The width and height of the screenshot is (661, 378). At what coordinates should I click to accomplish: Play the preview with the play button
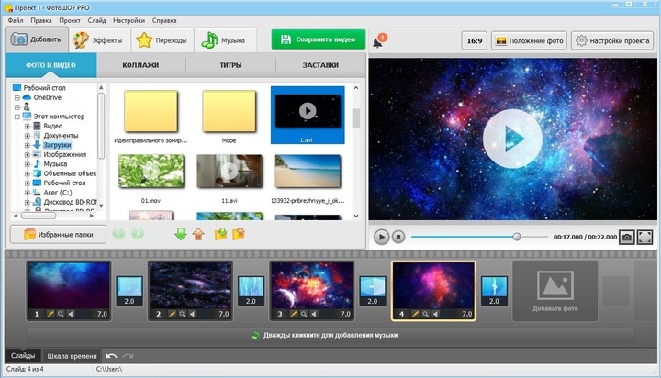tap(381, 237)
